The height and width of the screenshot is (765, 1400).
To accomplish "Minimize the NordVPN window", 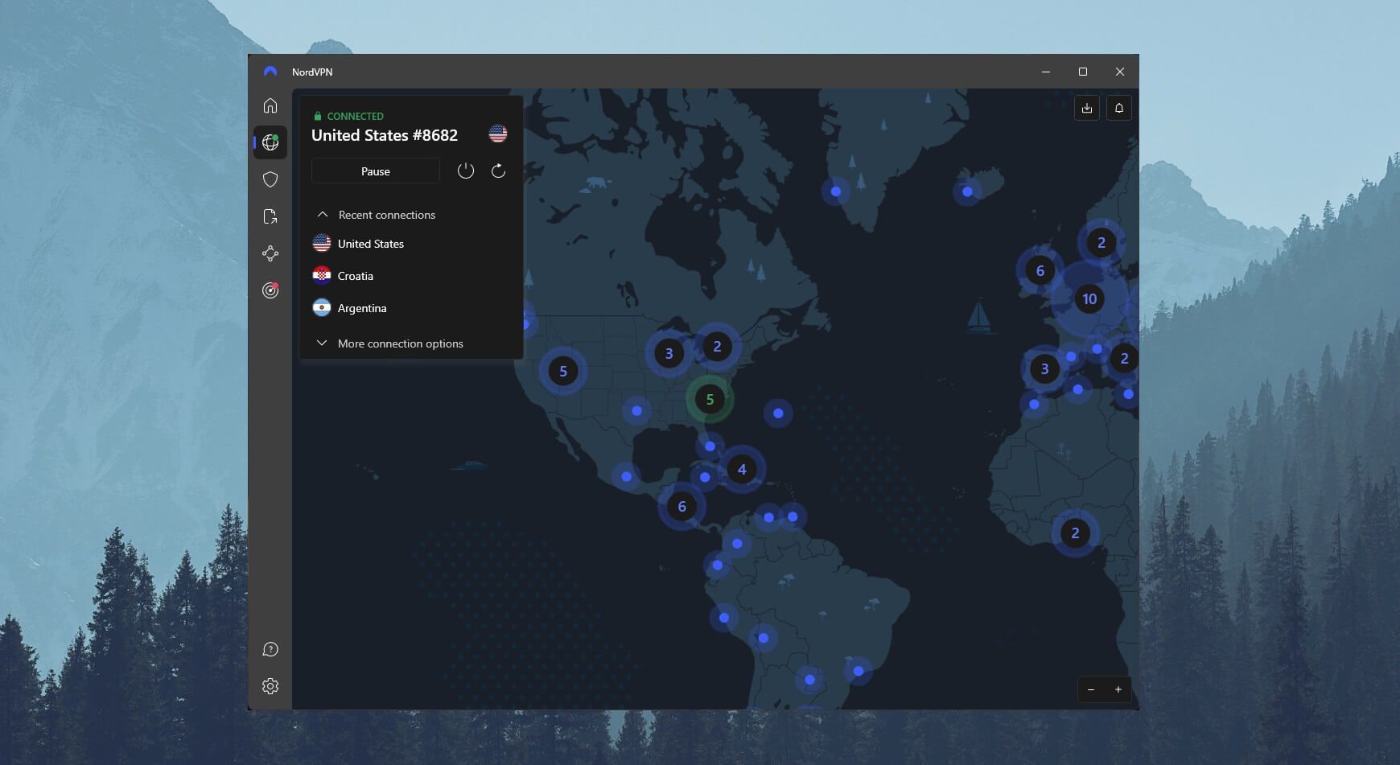I will tap(1046, 72).
